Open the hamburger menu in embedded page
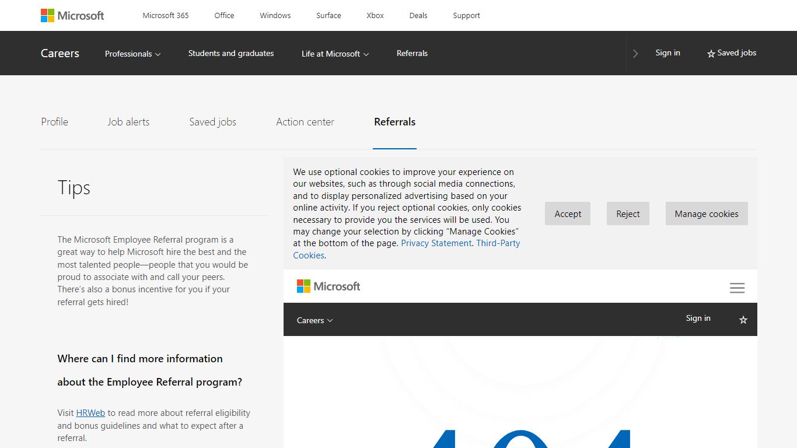797x448 pixels. click(737, 288)
